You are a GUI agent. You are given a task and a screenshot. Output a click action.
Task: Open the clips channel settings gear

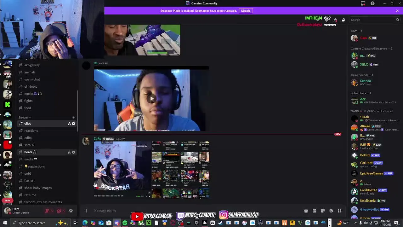point(73,124)
